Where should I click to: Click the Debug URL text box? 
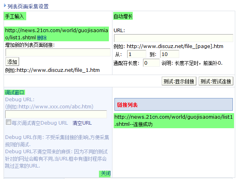click(x=56, y=114)
